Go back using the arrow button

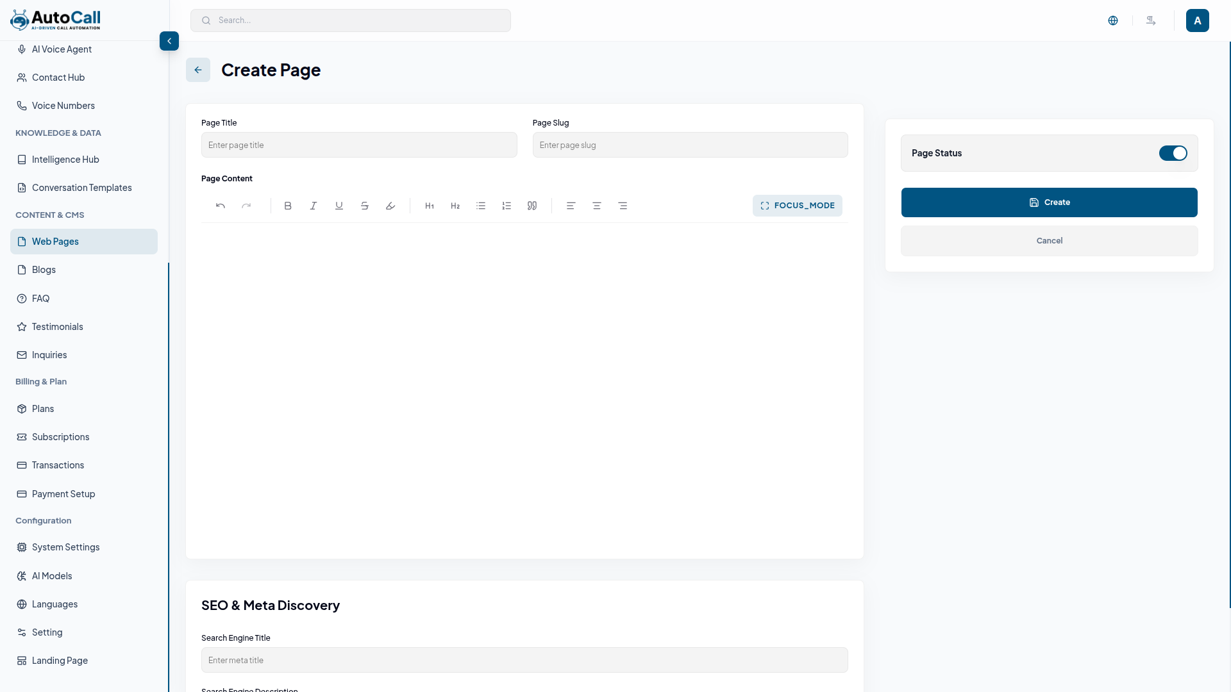[x=198, y=70]
